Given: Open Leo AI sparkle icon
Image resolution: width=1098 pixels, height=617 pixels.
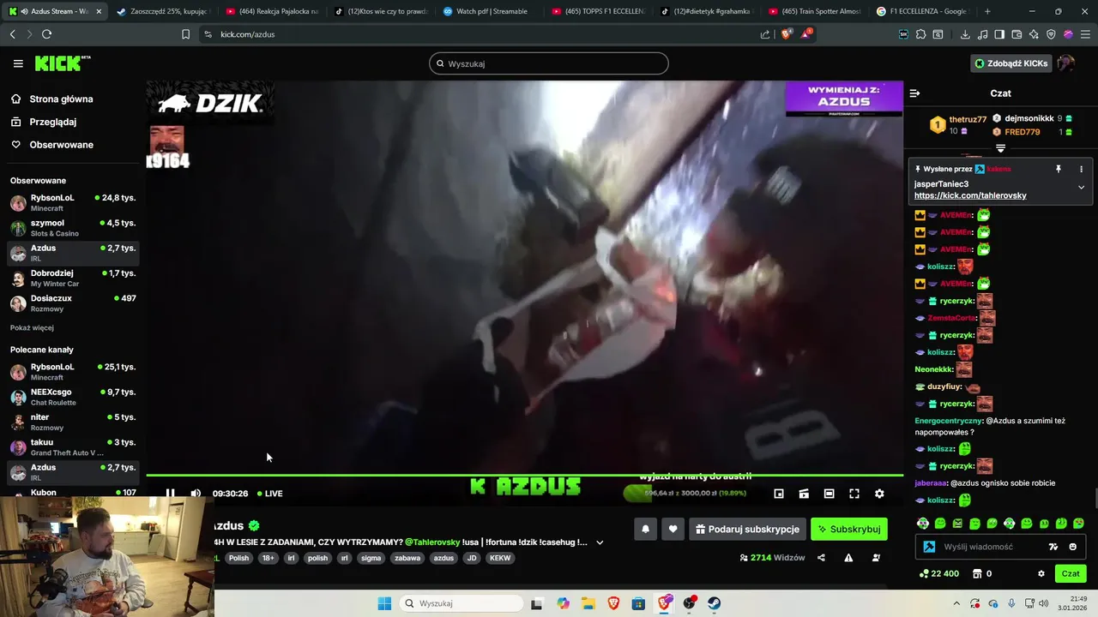Looking at the screenshot, I should click(1034, 34).
